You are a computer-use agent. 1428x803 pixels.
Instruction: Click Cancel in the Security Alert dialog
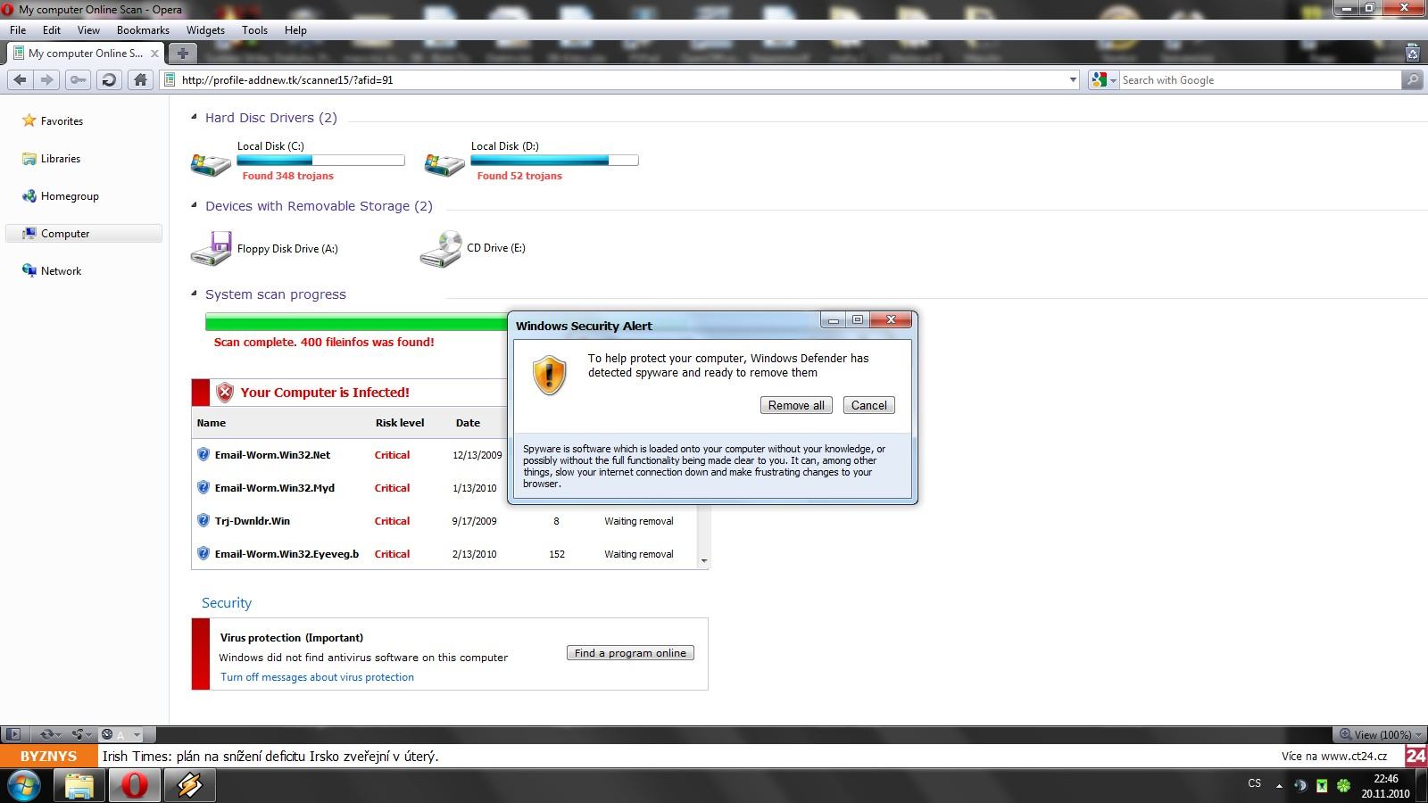(868, 405)
